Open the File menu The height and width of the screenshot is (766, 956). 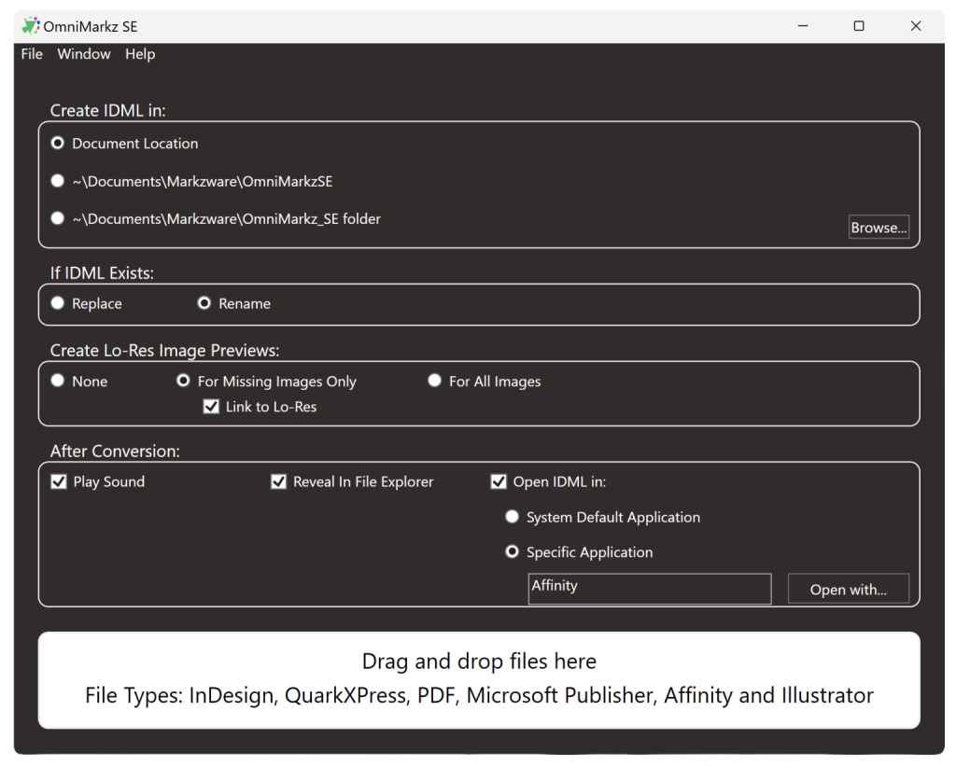click(32, 54)
